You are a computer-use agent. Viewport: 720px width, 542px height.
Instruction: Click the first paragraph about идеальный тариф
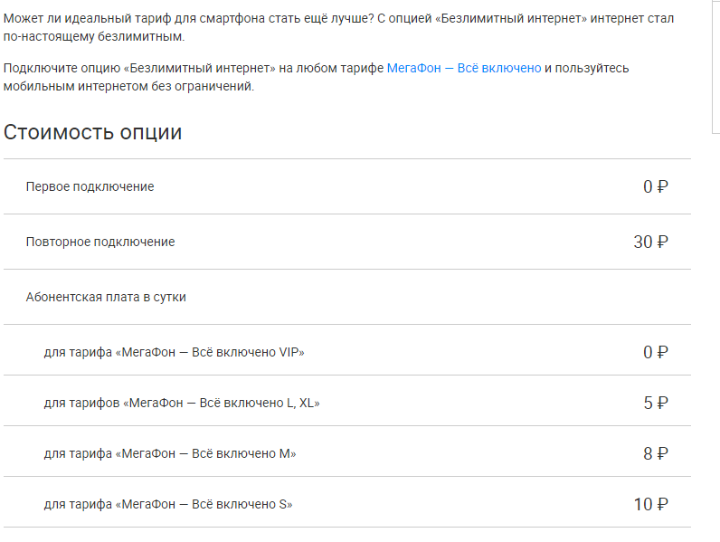pos(338,27)
